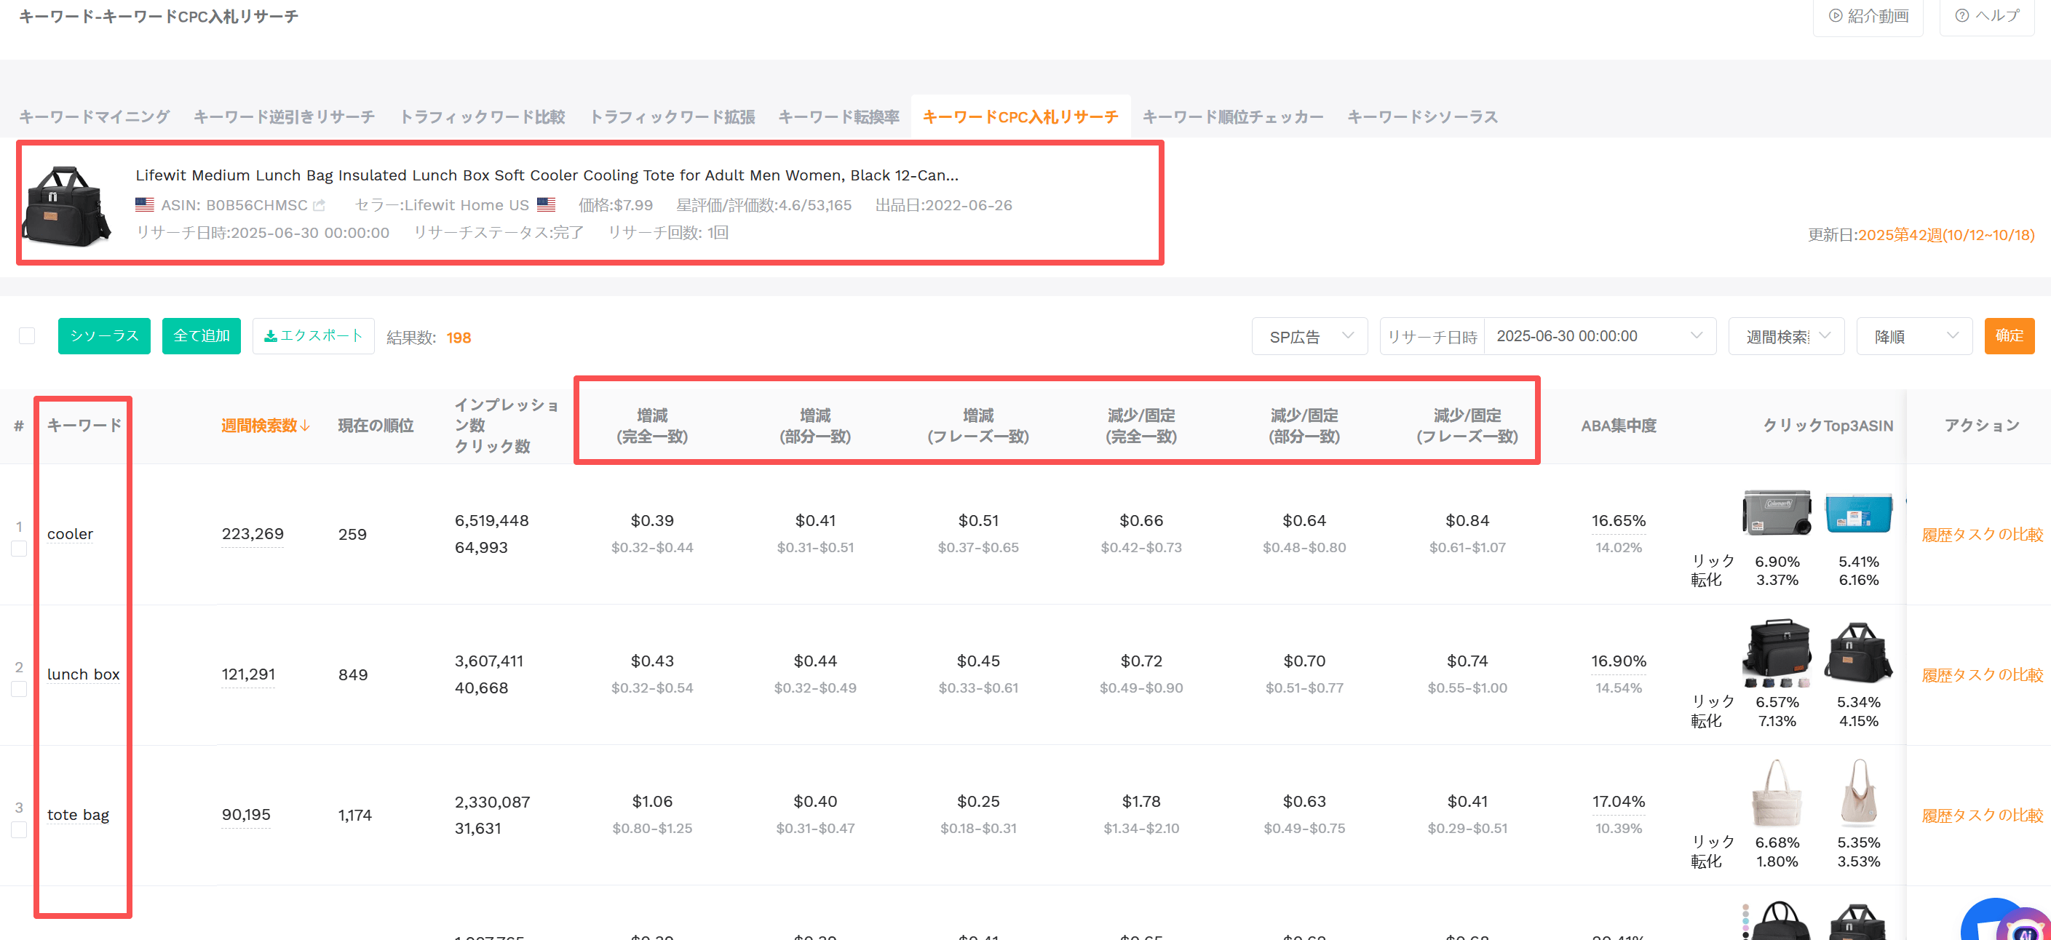
Task: Check the box for lunch box row
Action: pos(19,689)
